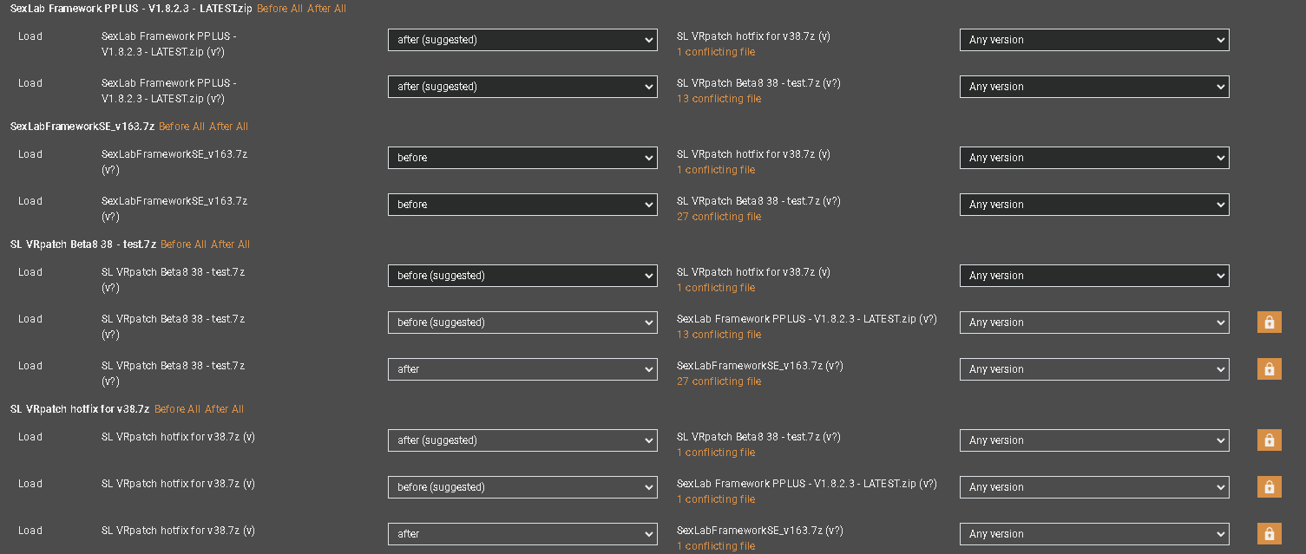Open Any version dropdown in VRpatch Beta8 versus SexLabFrameworkSE_v163 row
Screen dimensions: 1306x554
[1094, 369]
